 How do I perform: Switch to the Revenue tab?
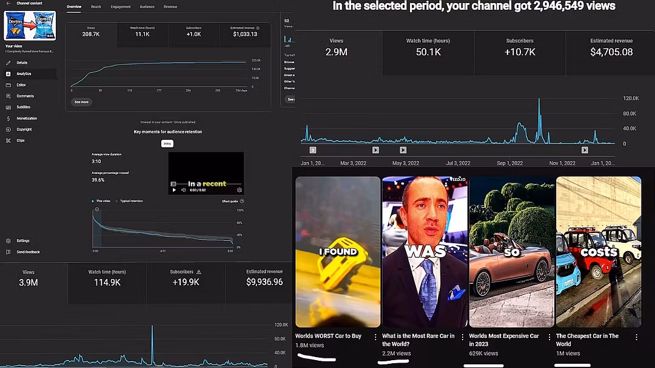[x=170, y=7]
